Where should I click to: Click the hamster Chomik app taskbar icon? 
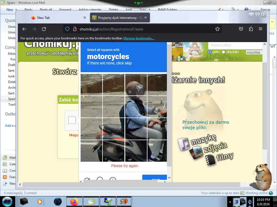(x=124, y=202)
